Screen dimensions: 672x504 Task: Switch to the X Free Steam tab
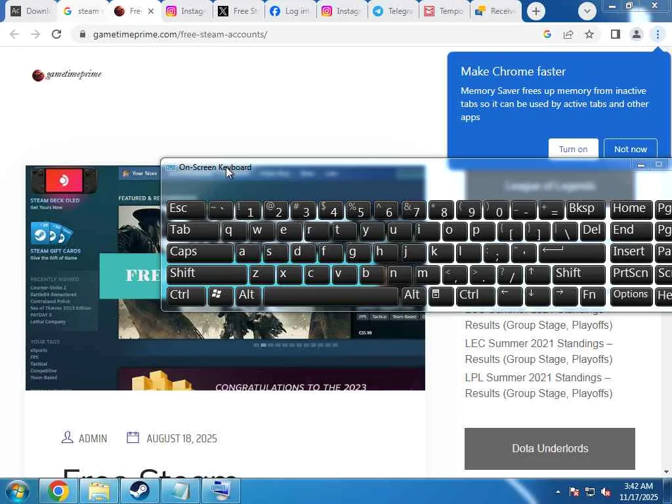(238, 11)
